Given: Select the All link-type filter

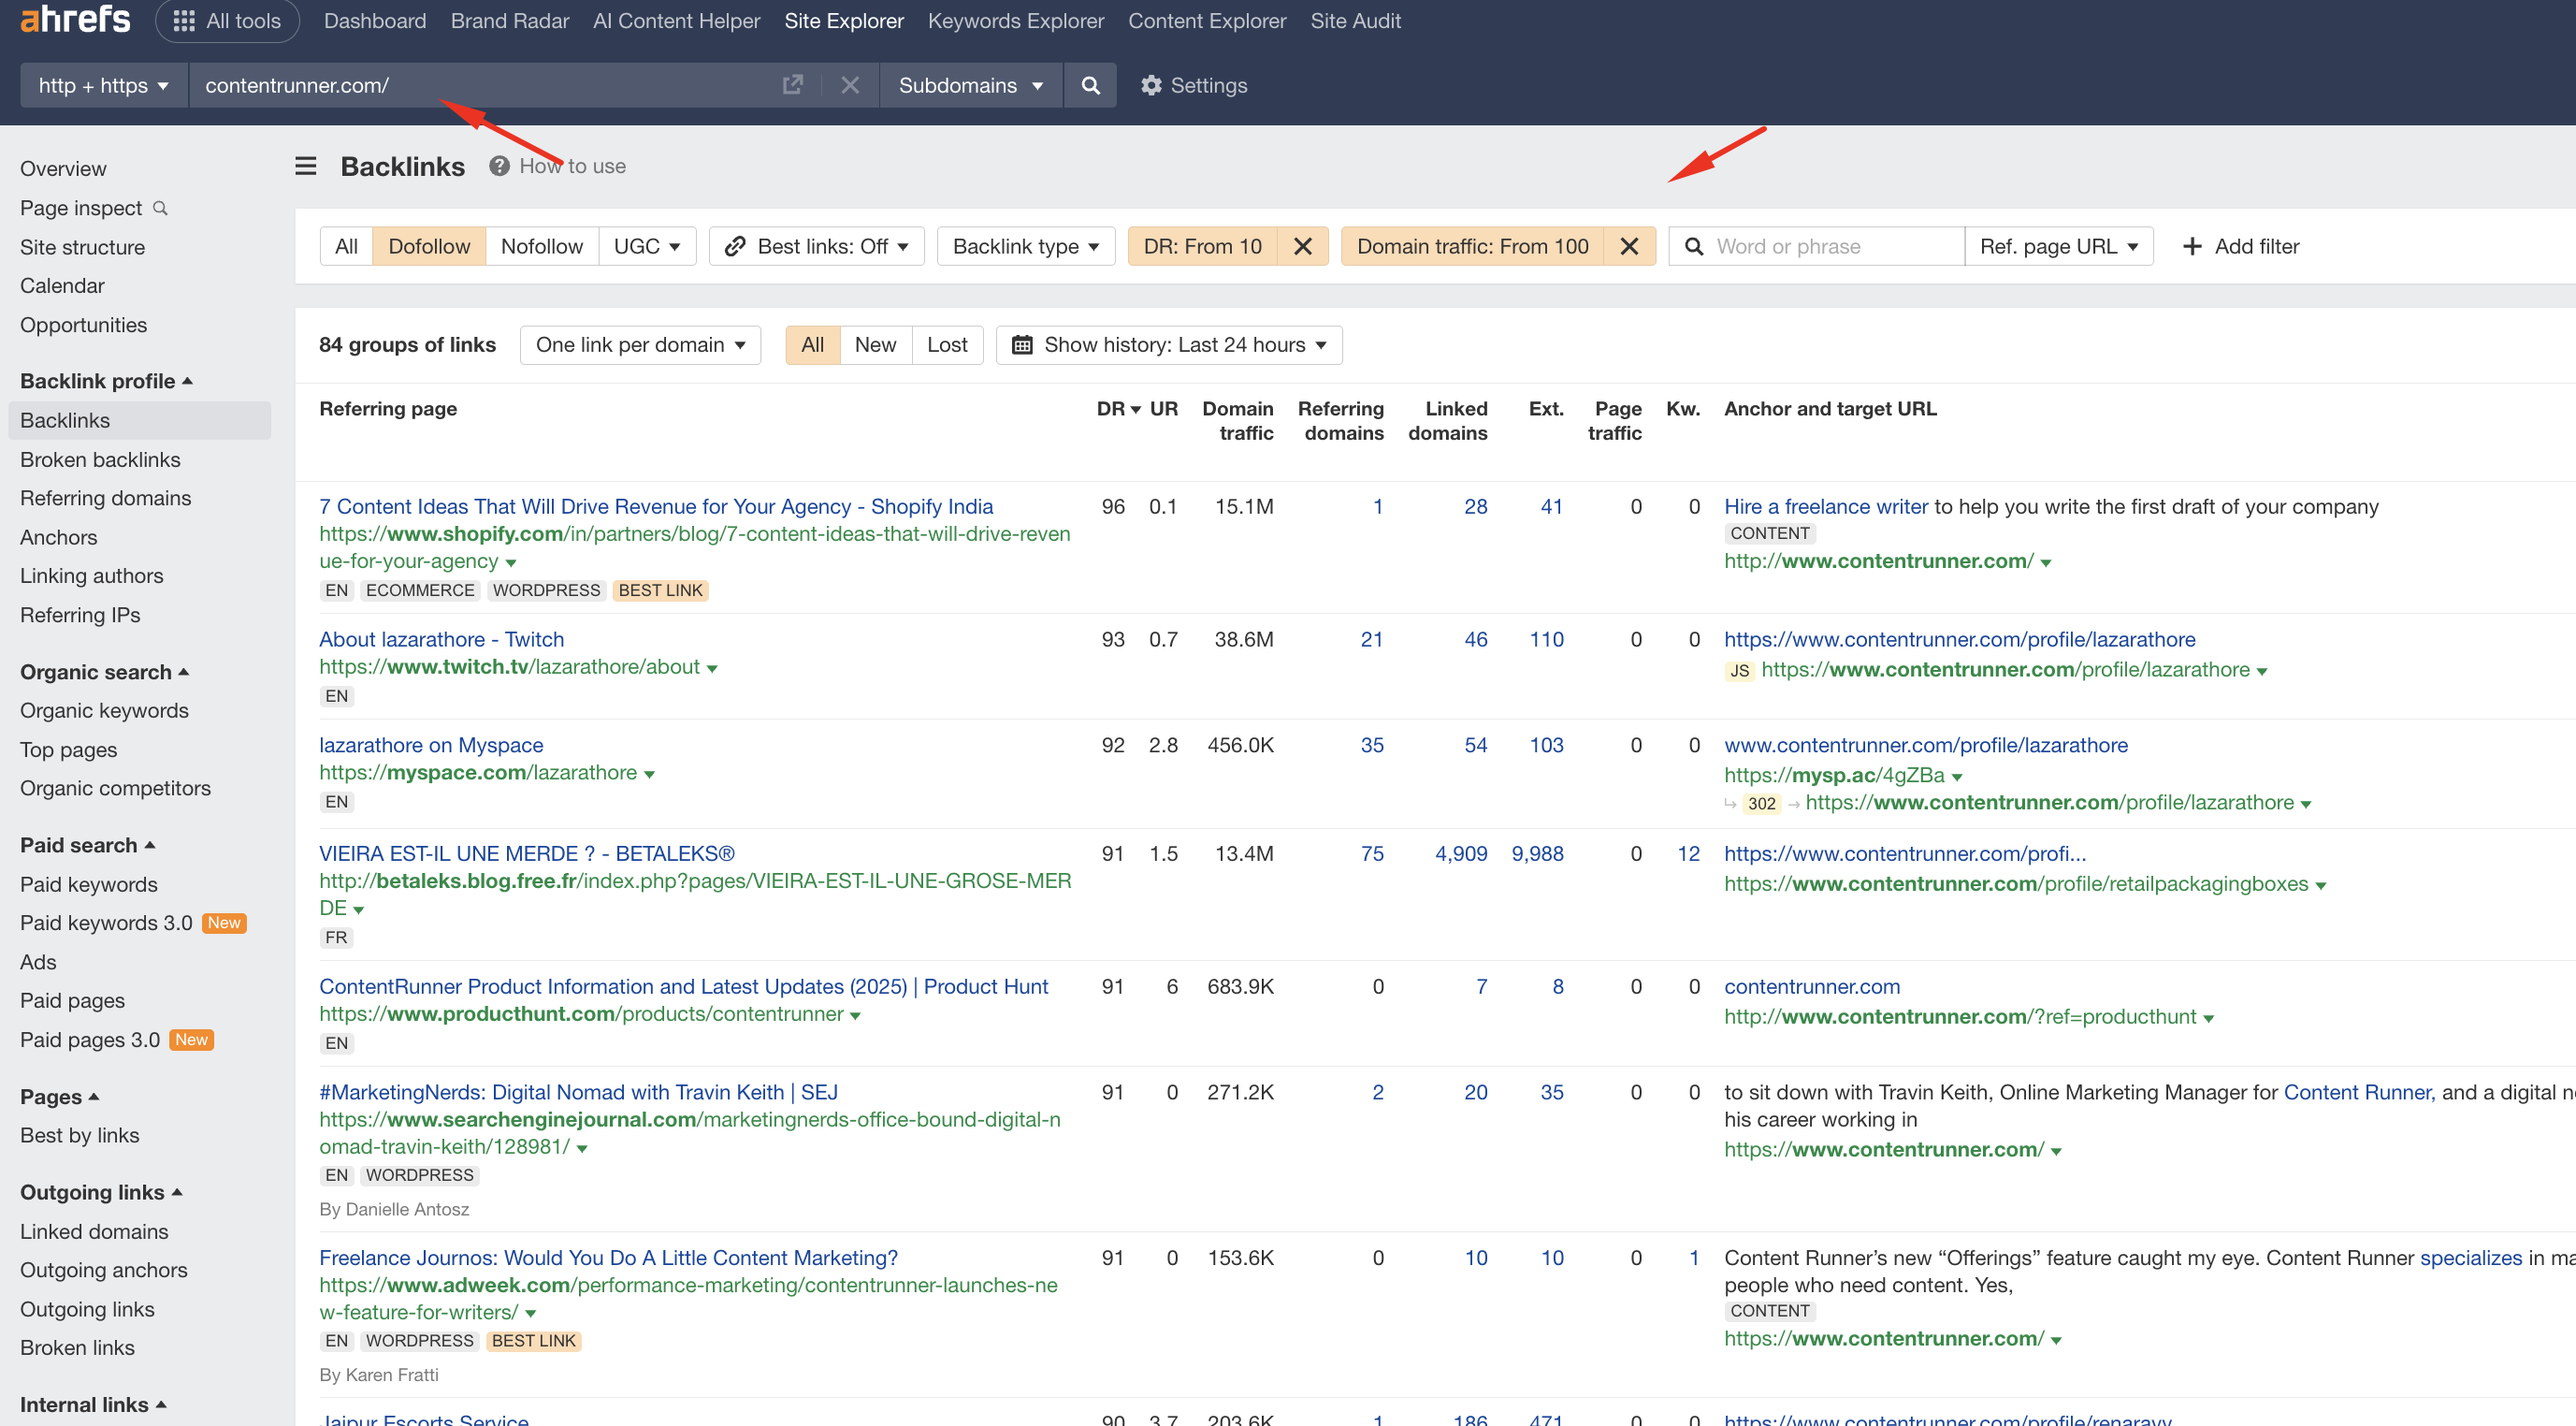Looking at the screenshot, I should click(346, 246).
